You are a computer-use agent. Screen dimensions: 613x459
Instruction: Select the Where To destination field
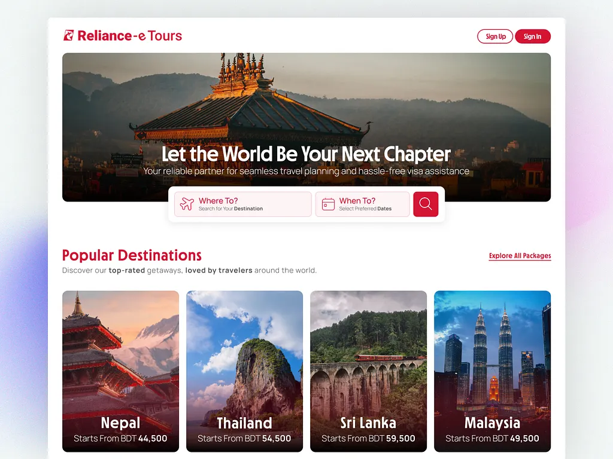click(x=243, y=204)
